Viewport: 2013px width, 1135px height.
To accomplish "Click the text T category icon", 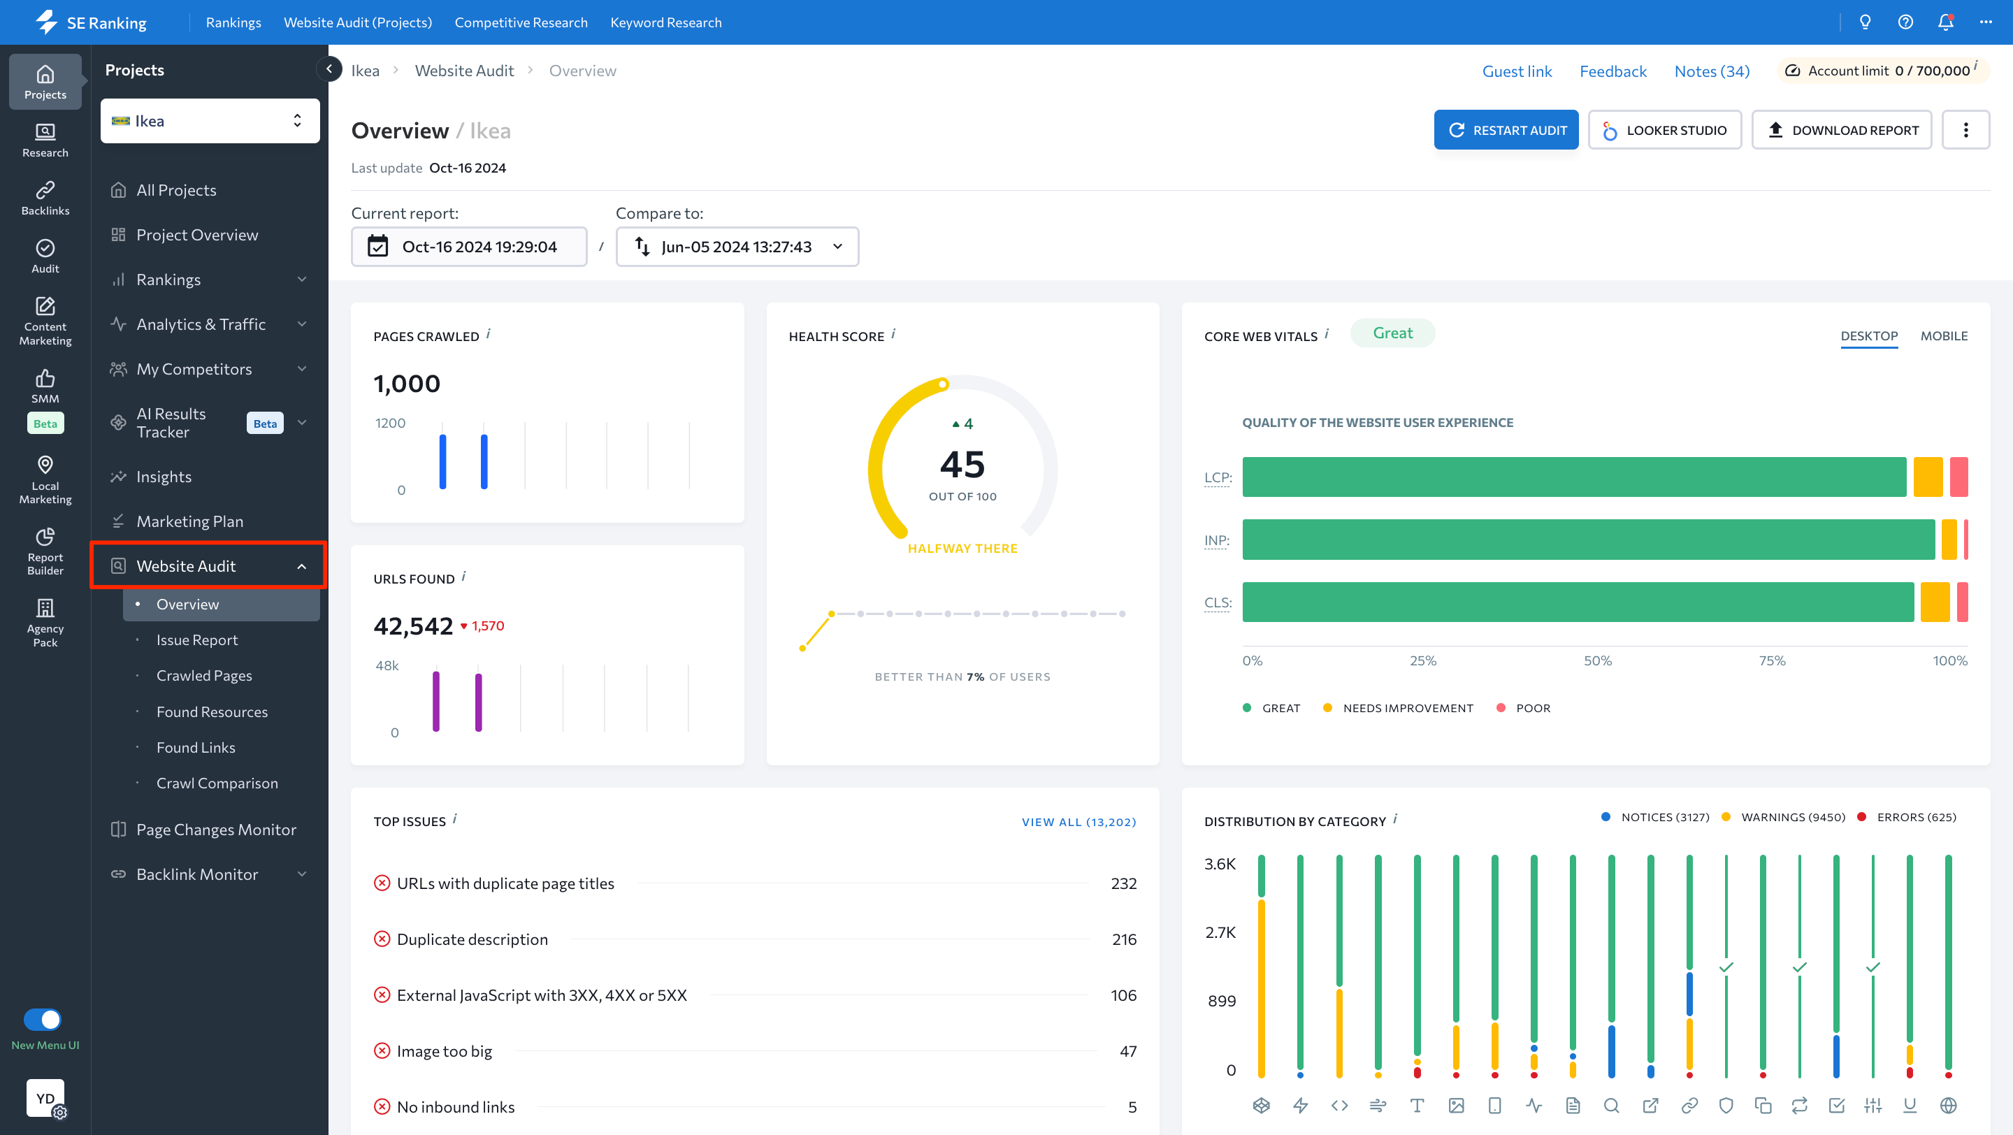I will click(1417, 1106).
